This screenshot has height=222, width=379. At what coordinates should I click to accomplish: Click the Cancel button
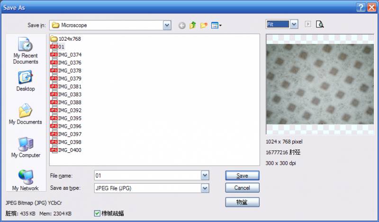coord(242,188)
